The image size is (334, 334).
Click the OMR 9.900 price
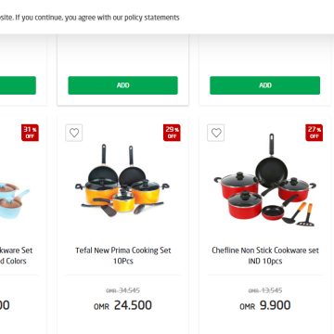(x=265, y=305)
